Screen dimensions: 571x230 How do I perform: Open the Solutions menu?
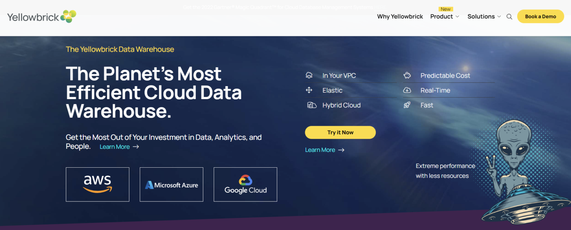tap(481, 16)
